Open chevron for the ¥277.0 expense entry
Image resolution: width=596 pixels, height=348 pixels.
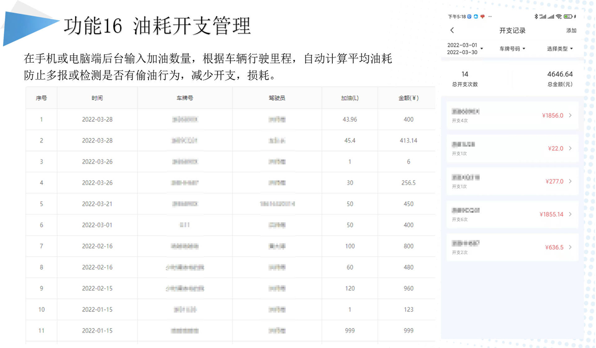tap(570, 181)
